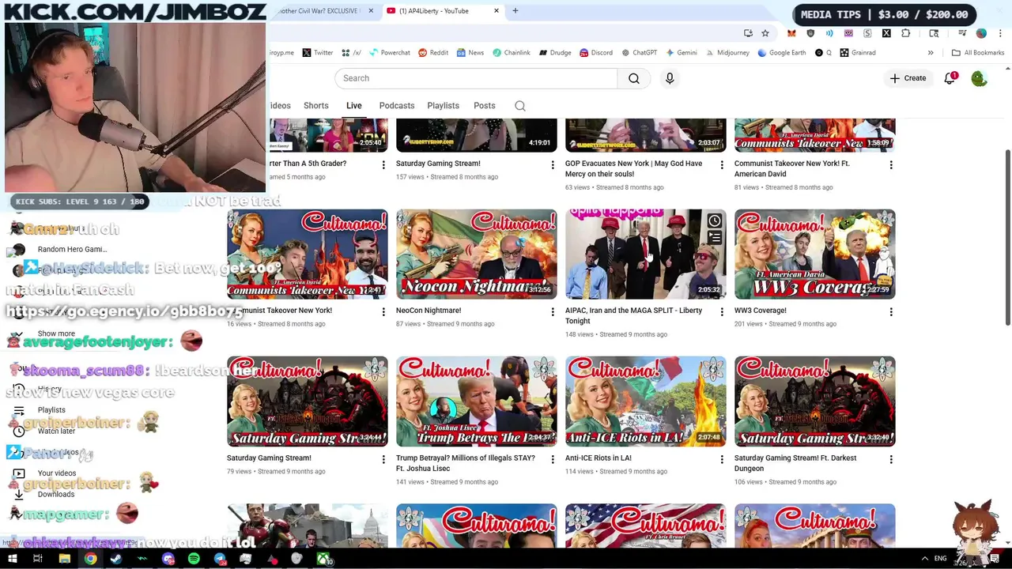Switch to the Podcasts tab
The height and width of the screenshot is (569, 1012).
[396, 106]
